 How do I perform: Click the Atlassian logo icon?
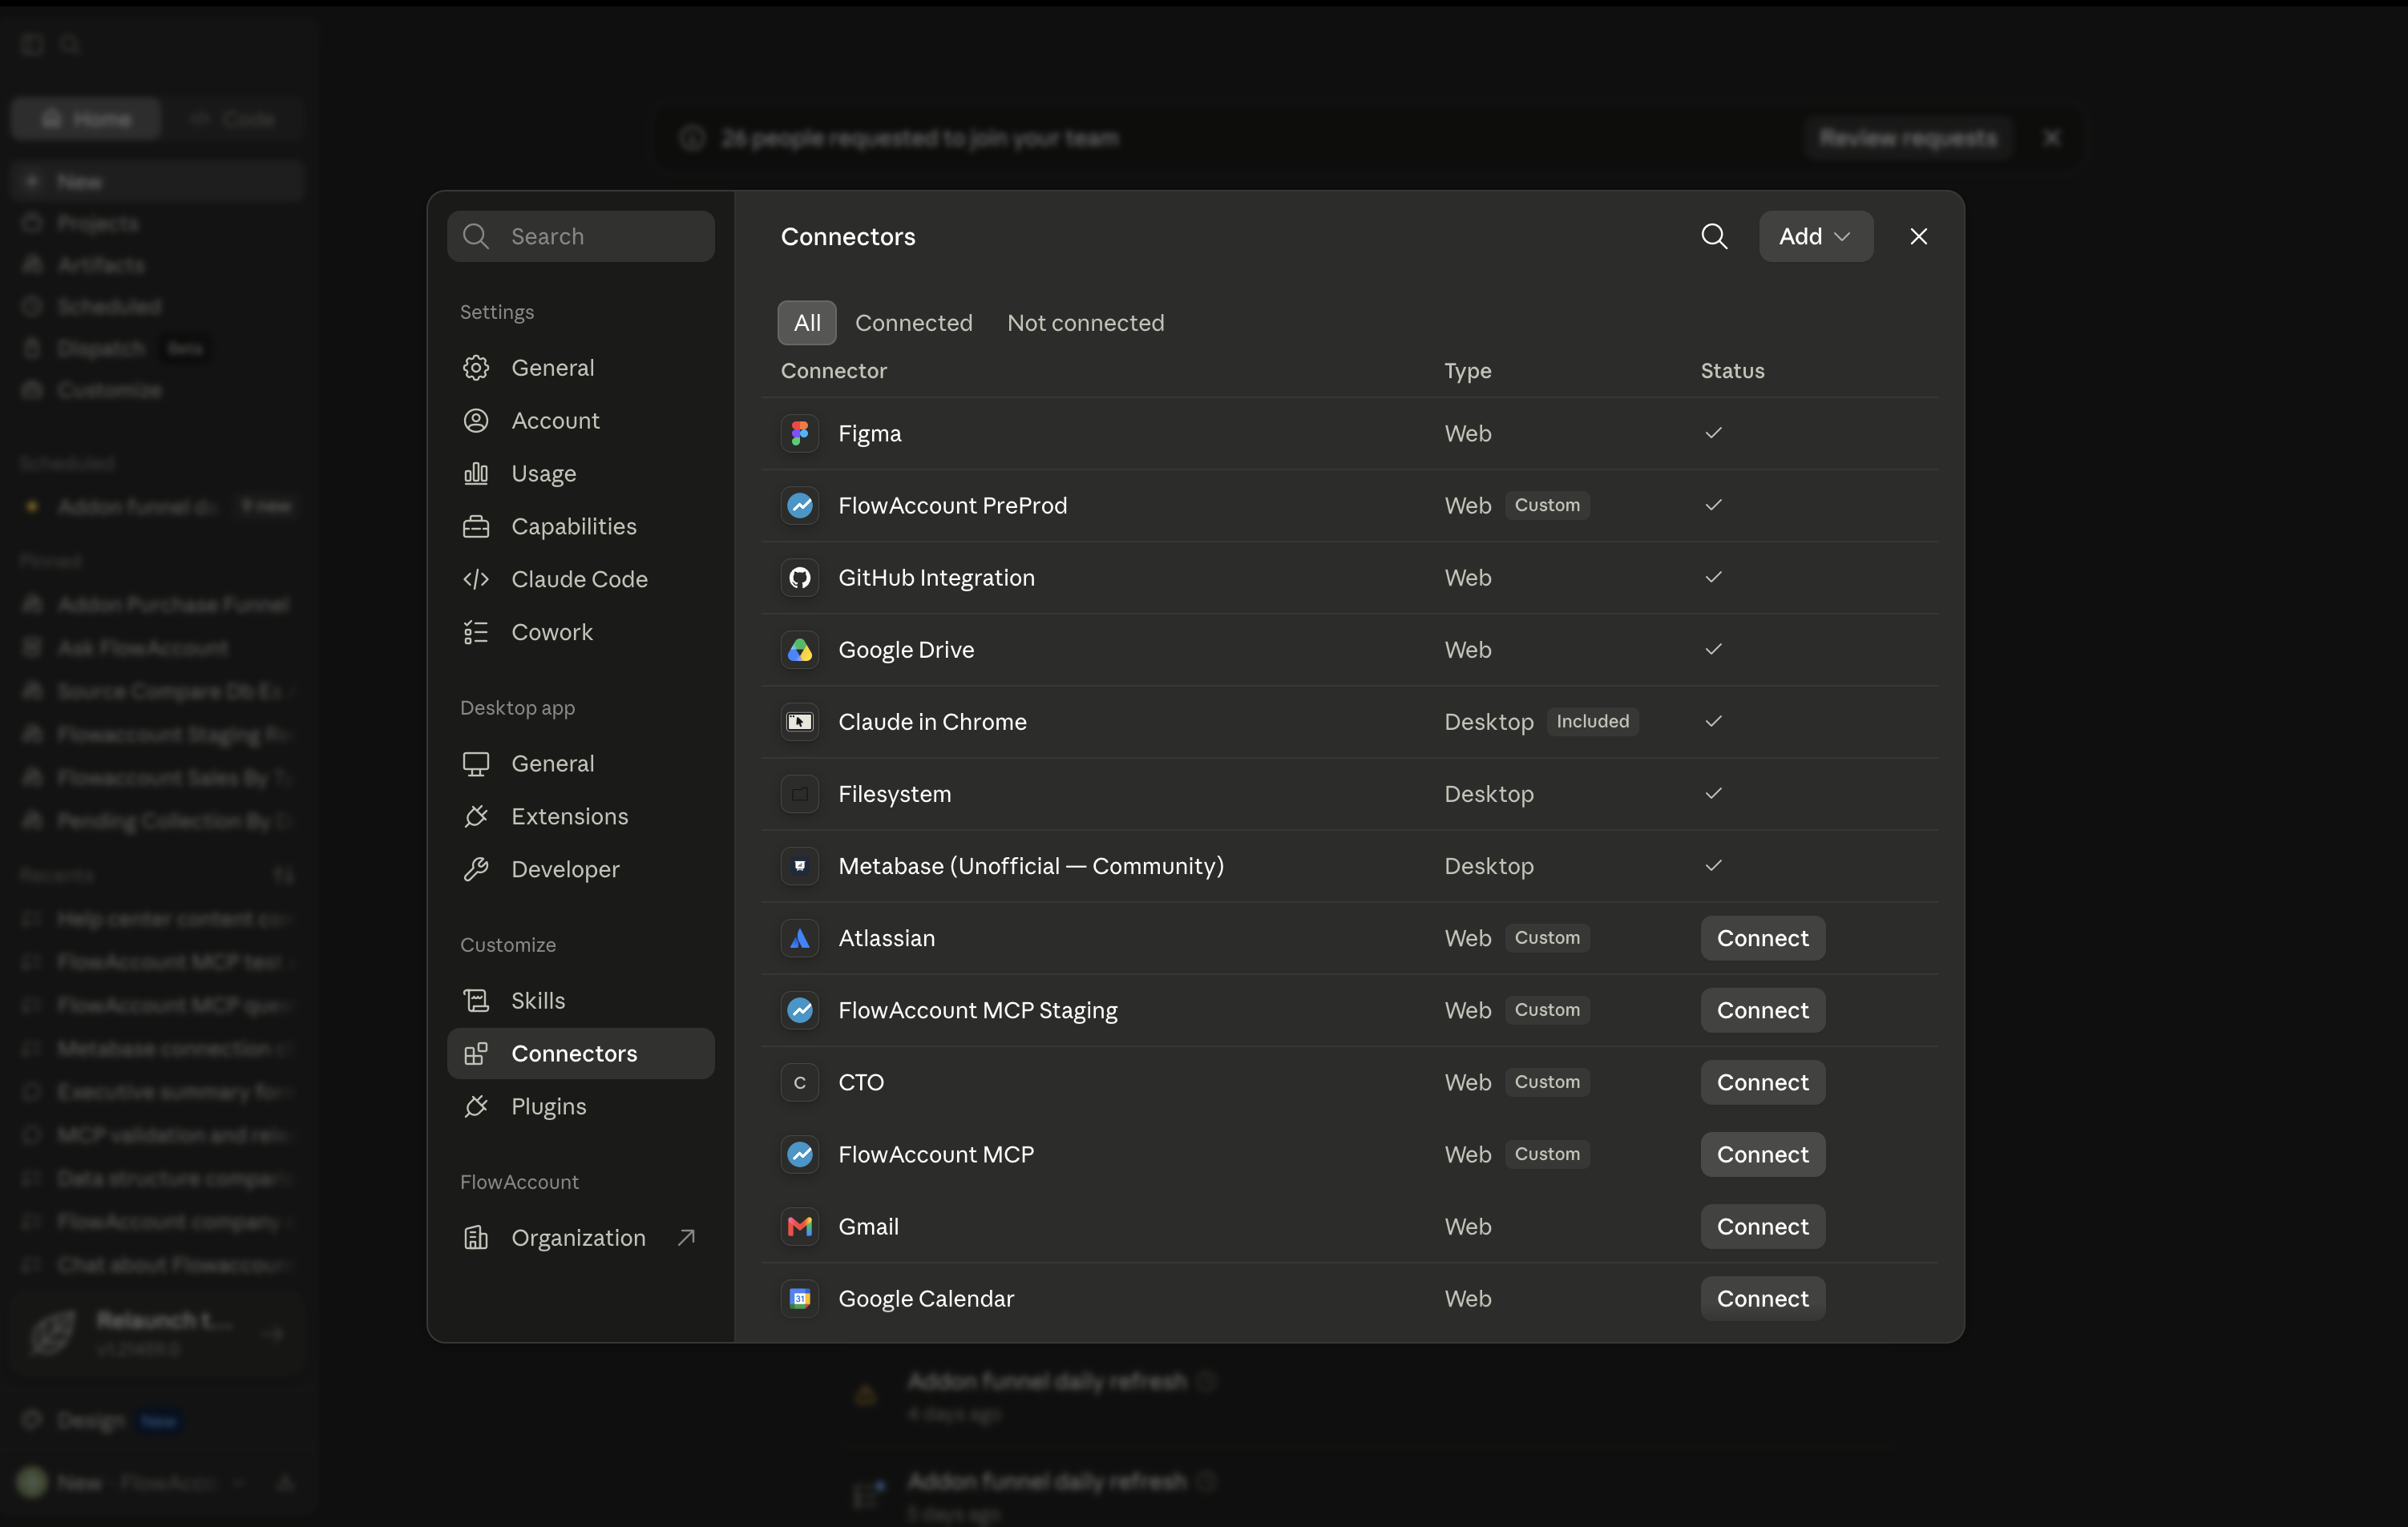tap(799, 938)
